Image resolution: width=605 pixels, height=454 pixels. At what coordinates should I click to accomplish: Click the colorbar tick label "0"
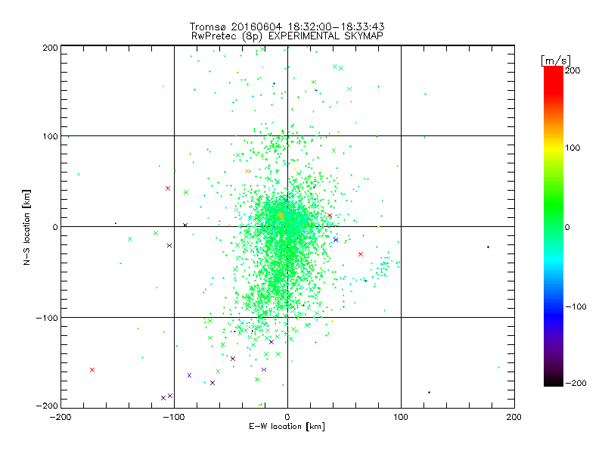pyautogui.click(x=567, y=227)
